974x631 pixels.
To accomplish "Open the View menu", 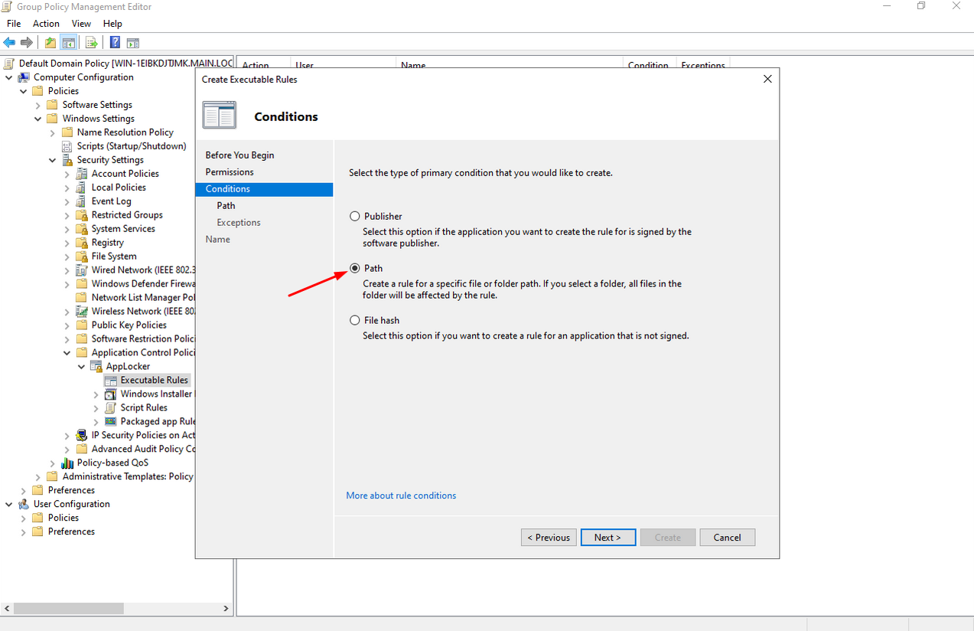I will pos(81,24).
